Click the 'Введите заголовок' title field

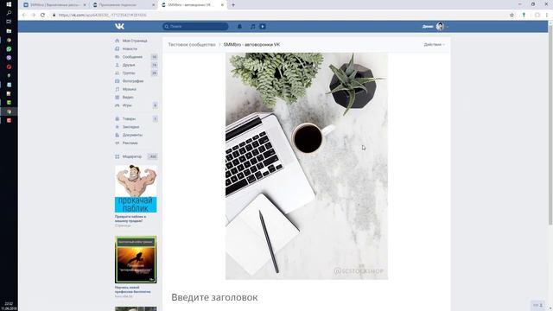[214, 297]
